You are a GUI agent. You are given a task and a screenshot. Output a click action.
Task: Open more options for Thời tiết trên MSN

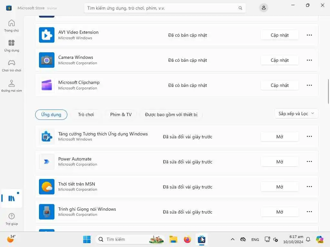coord(309,187)
